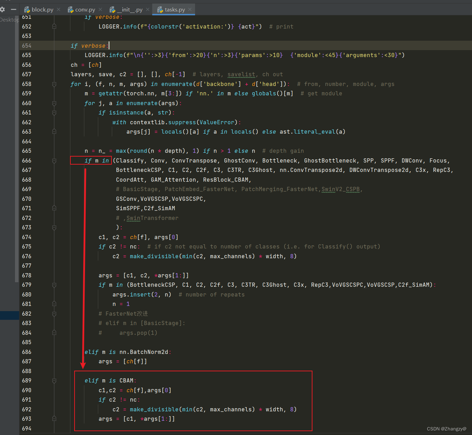This screenshot has height=435, width=472.
Task: Click the fold marker on line 673
Action: click(54, 227)
